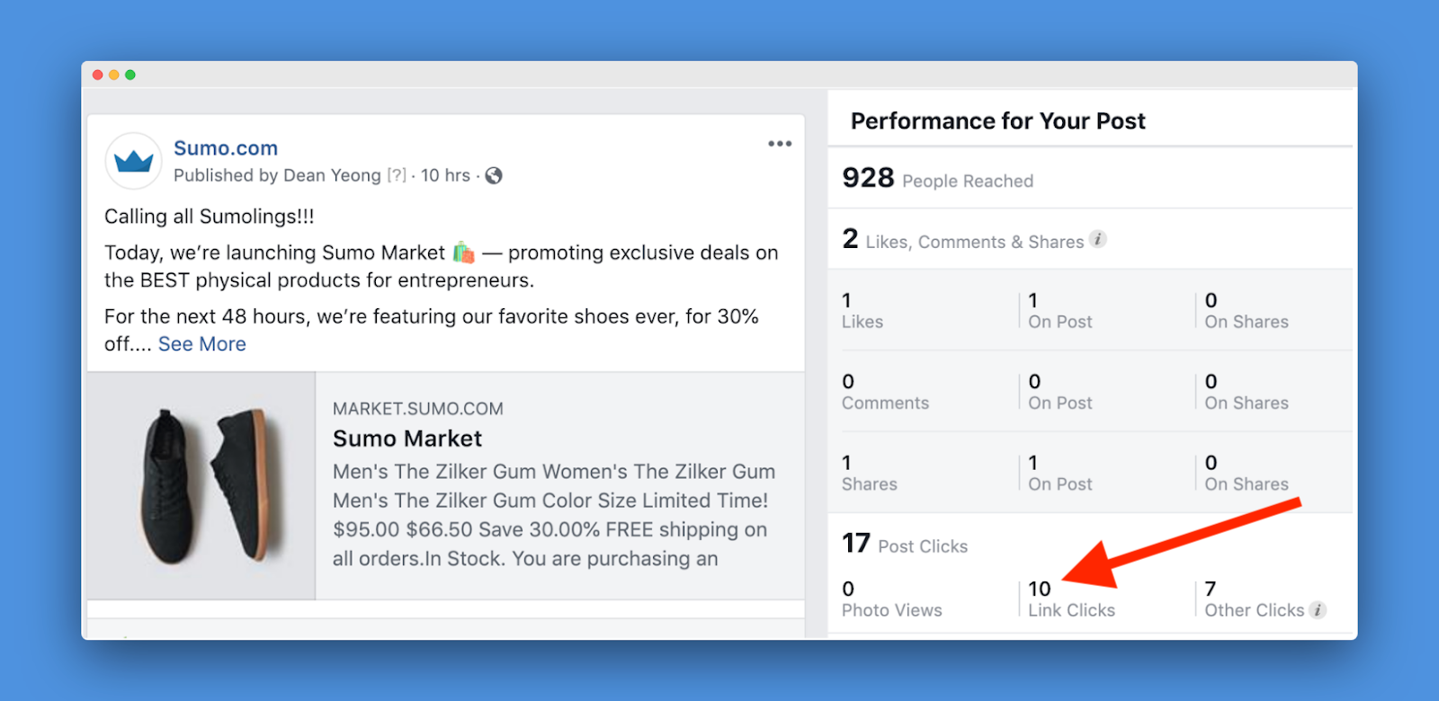Open the Sumo.com page name link
This screenshot has width=1439, height=701.
(226, 148)
